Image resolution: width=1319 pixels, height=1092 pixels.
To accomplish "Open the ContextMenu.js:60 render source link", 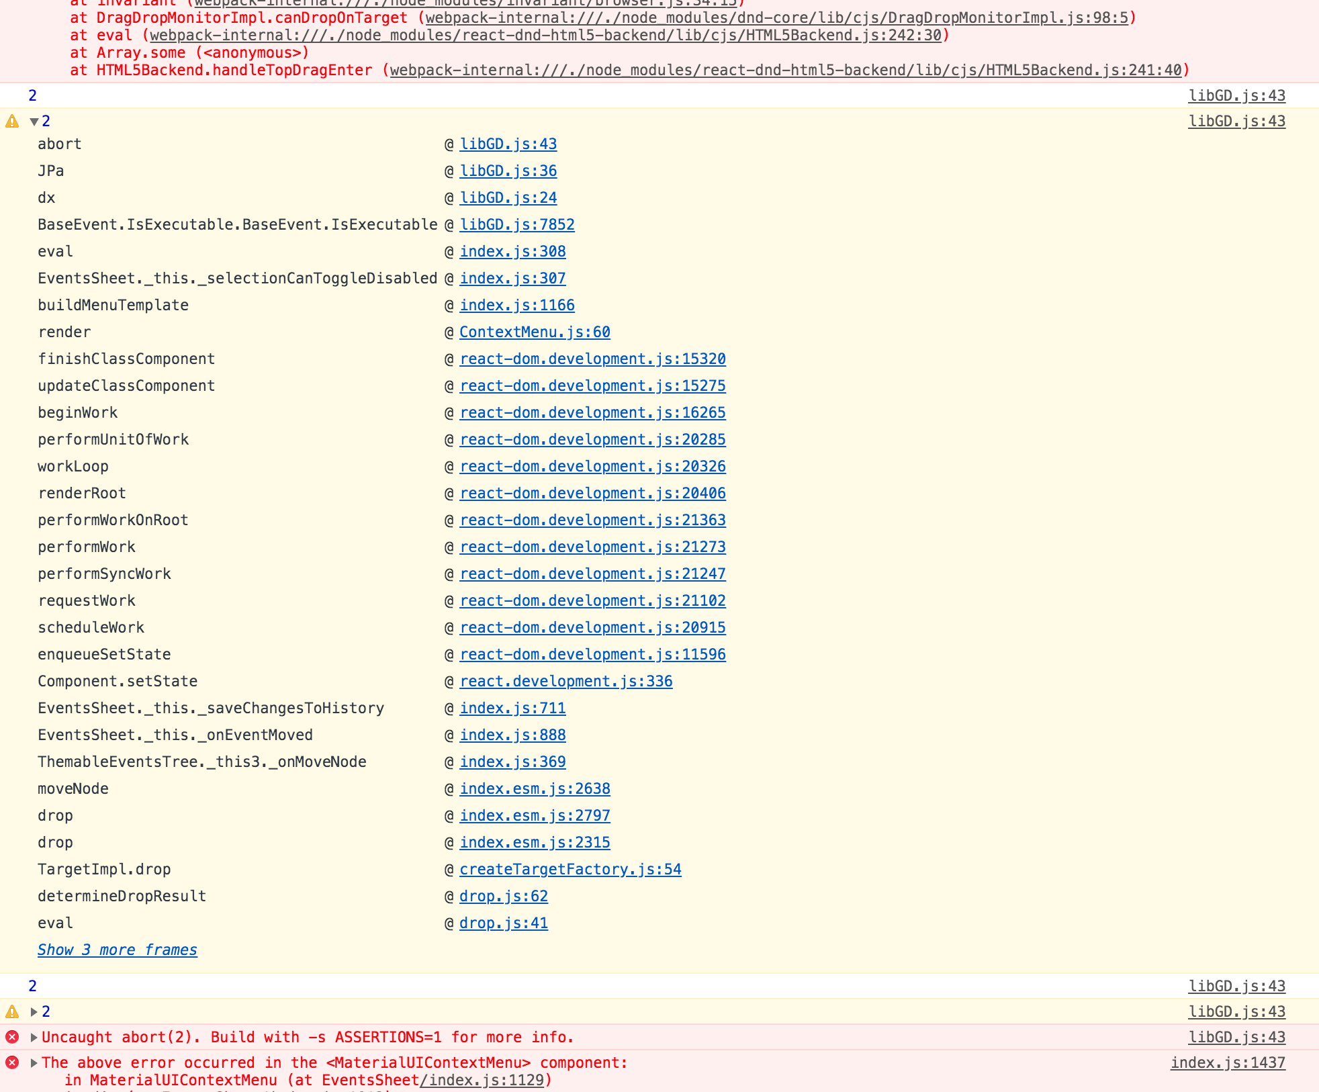I will click(x=534, y=332).
